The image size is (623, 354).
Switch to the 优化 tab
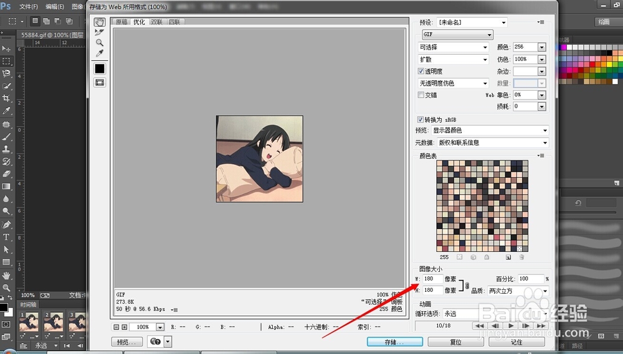(x=139, y=22)
